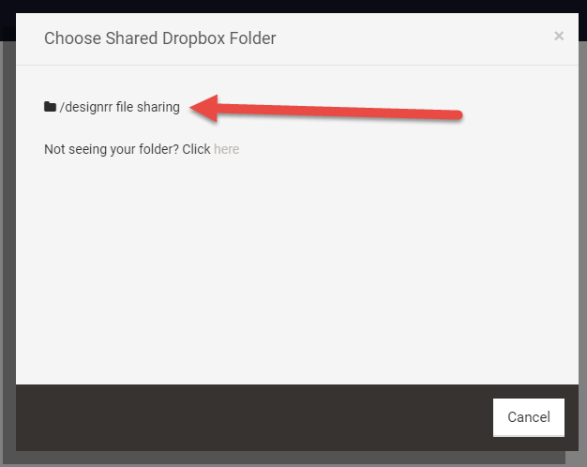Screen dimensions: 587x467
Task: Open the "here" link for missing folders
Action: 227,149
